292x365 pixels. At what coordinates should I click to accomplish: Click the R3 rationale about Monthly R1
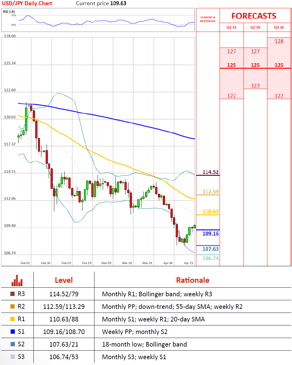click(x=157, y=294)
